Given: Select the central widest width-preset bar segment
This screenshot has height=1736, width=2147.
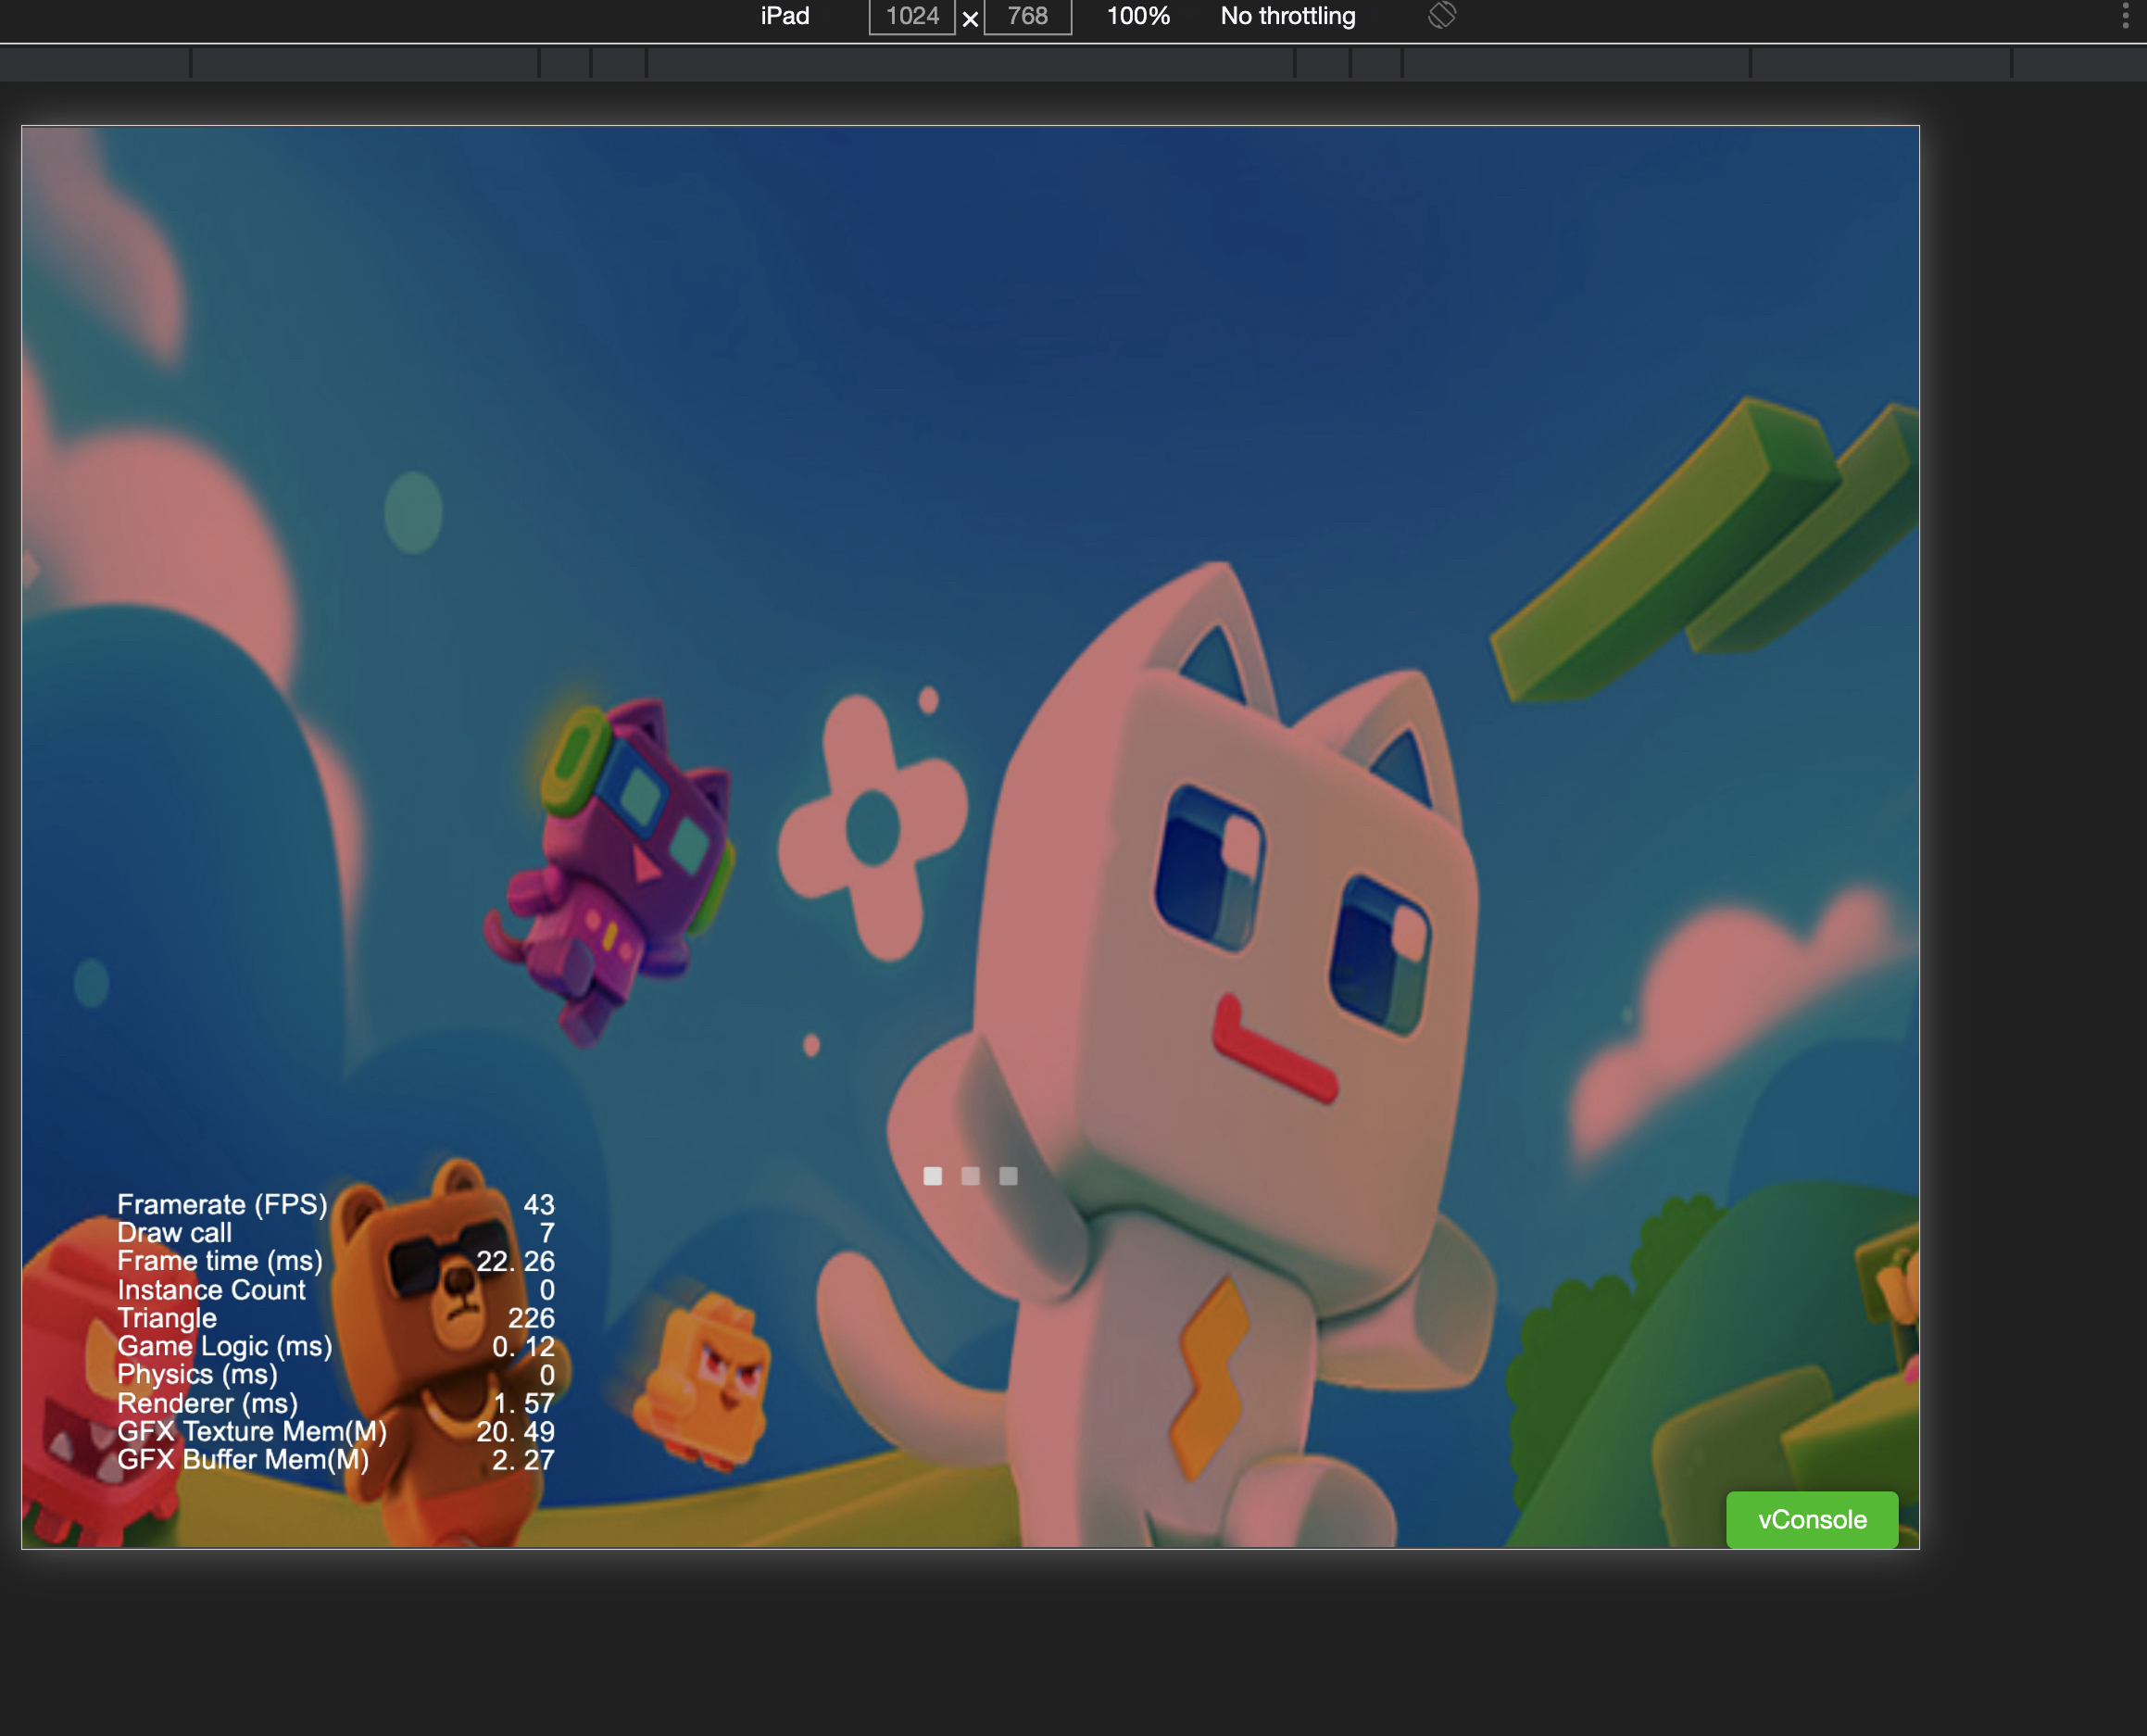Looking at the screenshot, I should (970, 63).
